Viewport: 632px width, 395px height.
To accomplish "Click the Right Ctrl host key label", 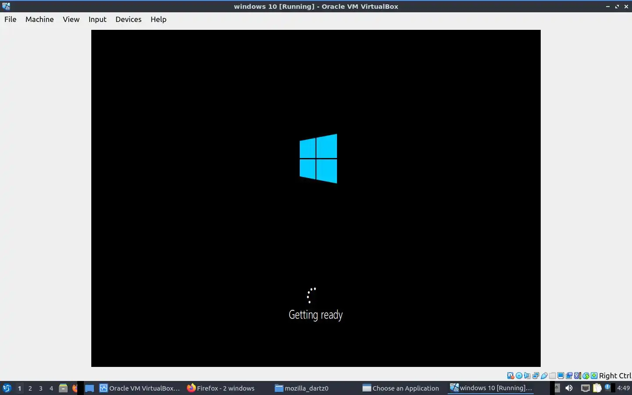I will click(x=615, y=376).
